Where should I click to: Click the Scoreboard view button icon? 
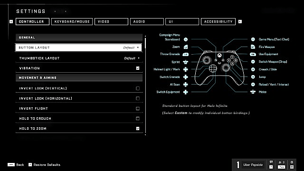point(186,39)
